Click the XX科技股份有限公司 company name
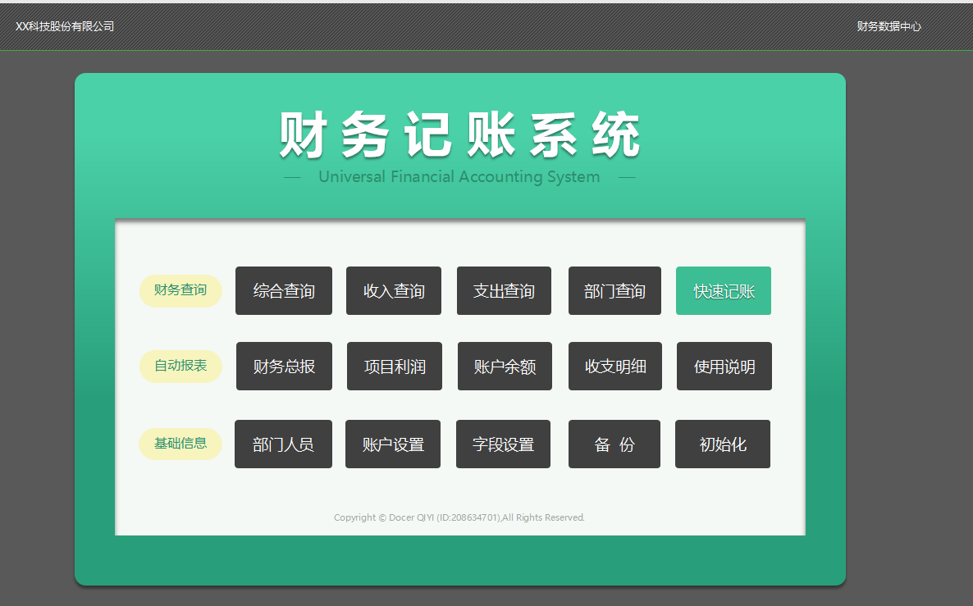 pos(64,26)
